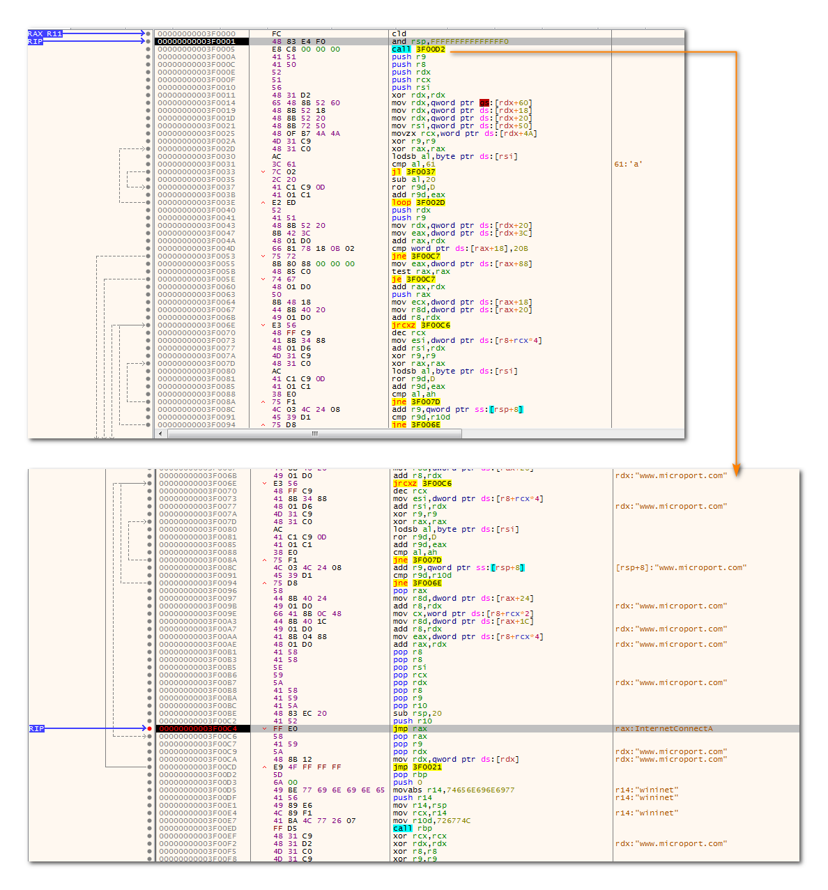Click the horizontal scrollbar thumb
Viewport: 828px width, 890px height.
click(x=314, y=434)
